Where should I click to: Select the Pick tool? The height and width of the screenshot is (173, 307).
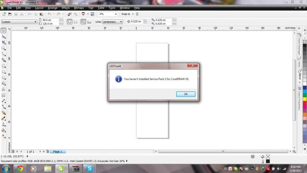(x=3, y=30)
